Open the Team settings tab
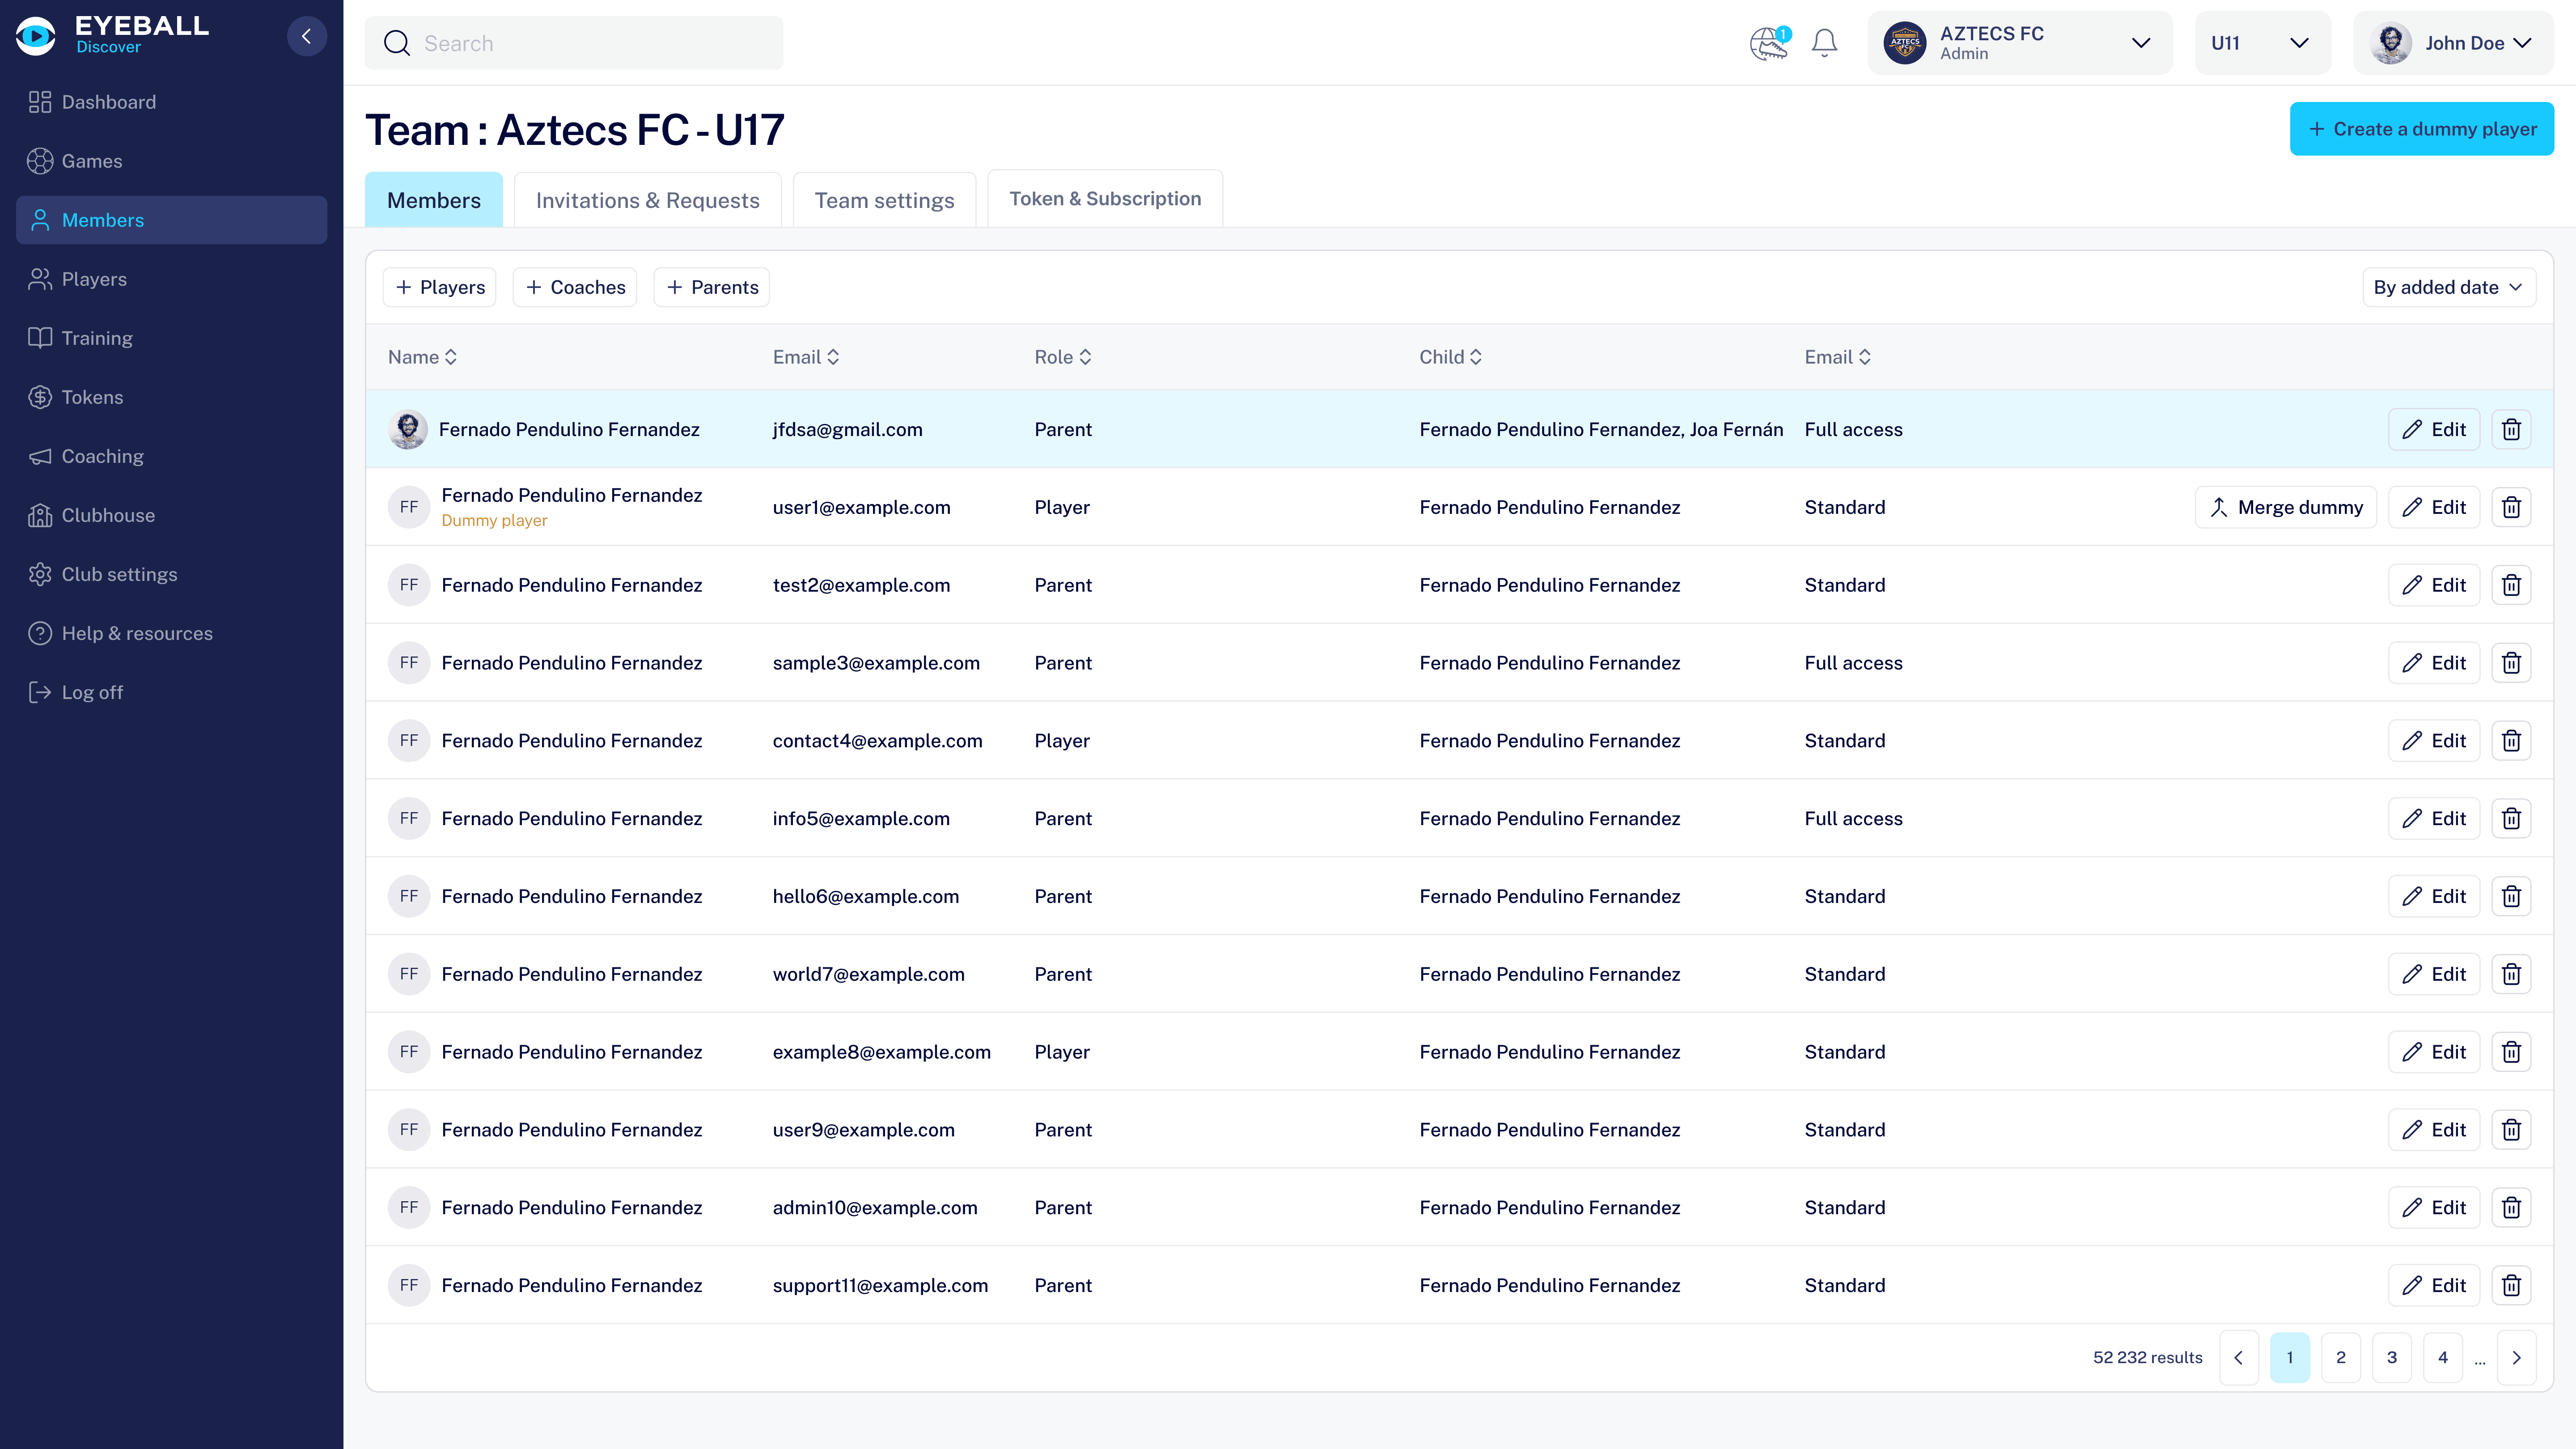This screenshot has height=1449, width=2576. (884, 200)
